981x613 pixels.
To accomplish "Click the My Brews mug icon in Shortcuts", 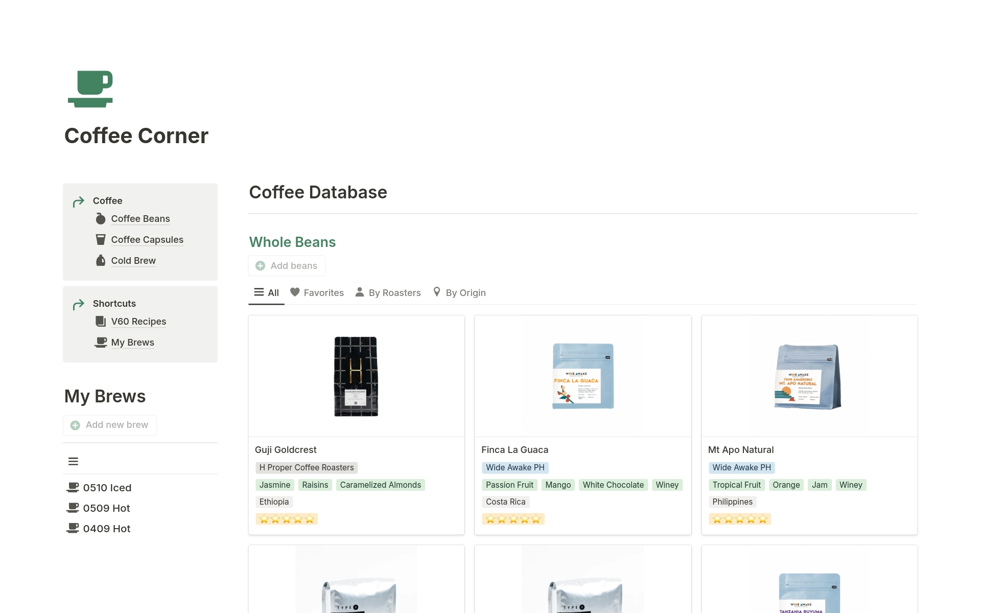I will [101, 343].
